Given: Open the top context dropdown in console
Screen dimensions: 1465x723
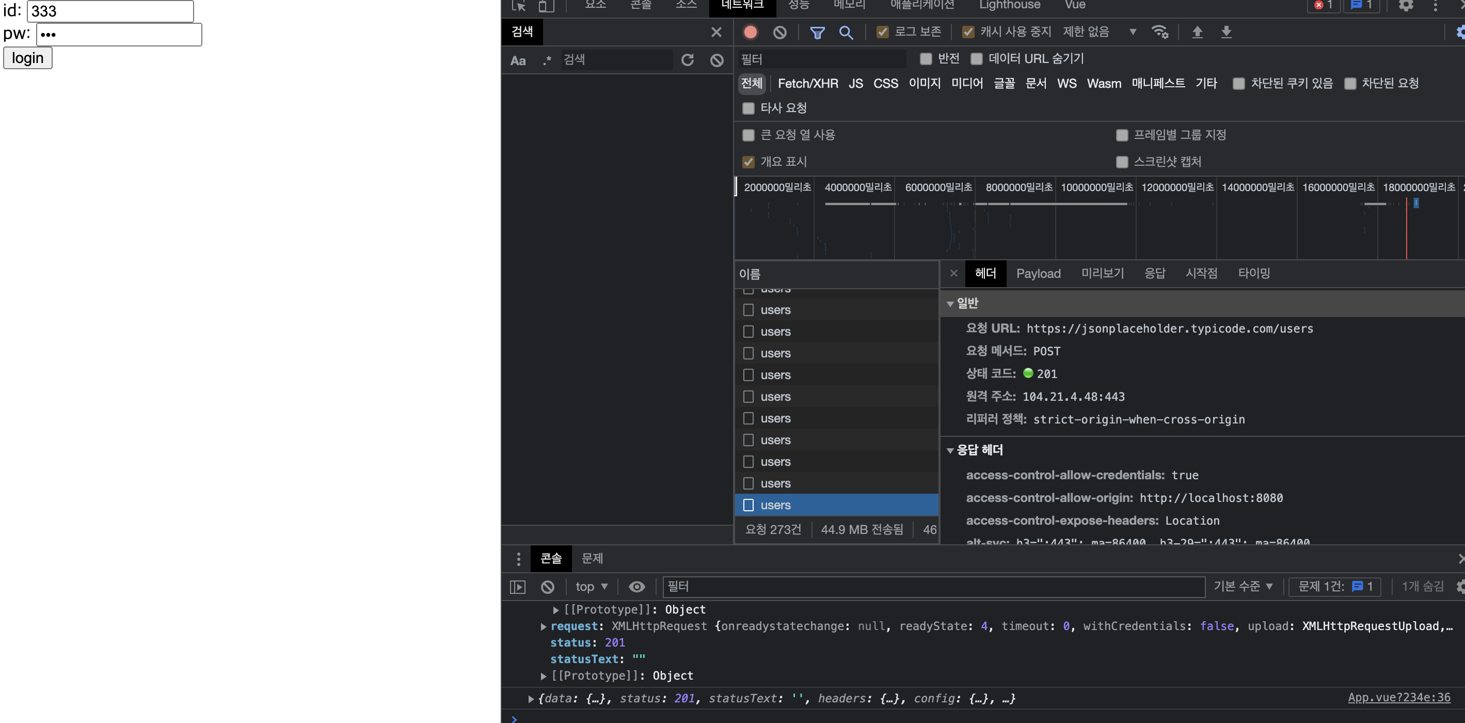Looking at the screenshot, I should pyautogui.click(x=592, y=587).
